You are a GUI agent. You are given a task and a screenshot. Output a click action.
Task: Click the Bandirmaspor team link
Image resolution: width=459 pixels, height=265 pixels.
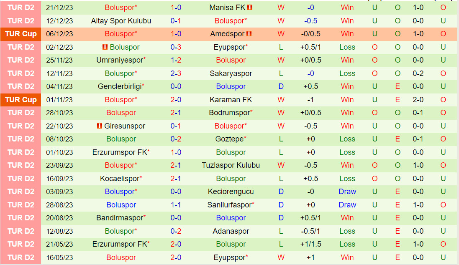tap(120, 218)
